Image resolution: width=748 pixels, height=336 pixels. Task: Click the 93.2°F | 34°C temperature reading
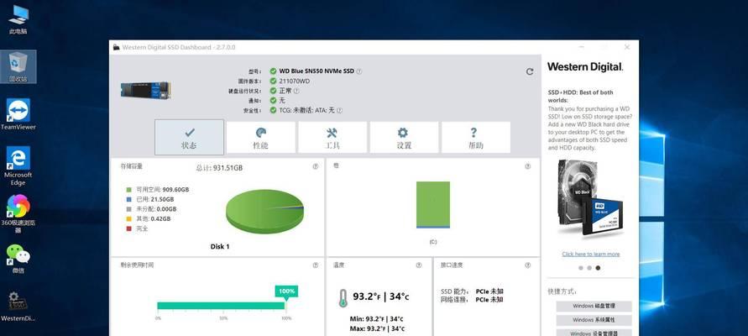[380, 297]
